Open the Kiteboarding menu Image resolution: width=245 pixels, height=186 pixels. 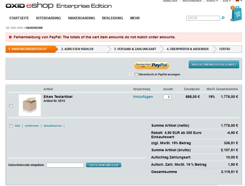coord(49,18)
